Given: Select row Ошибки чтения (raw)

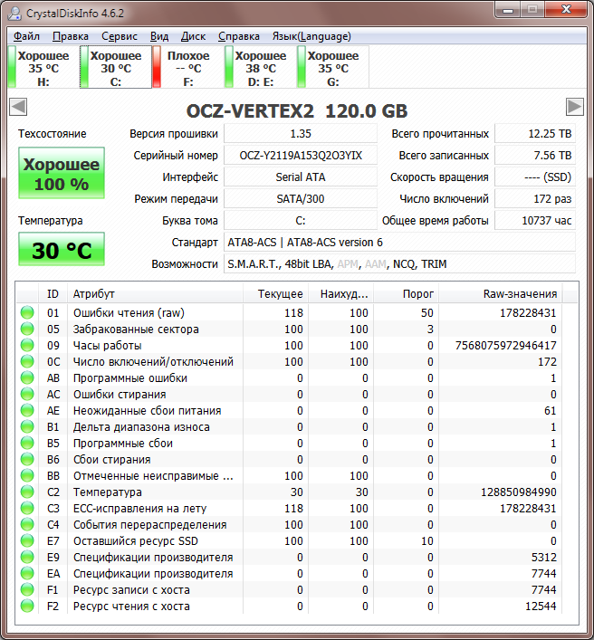Looking at the screenshot, I should (297, 312).
